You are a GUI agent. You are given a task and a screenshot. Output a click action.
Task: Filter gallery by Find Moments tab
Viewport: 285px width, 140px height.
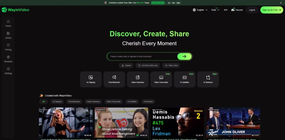click(74, 102)
